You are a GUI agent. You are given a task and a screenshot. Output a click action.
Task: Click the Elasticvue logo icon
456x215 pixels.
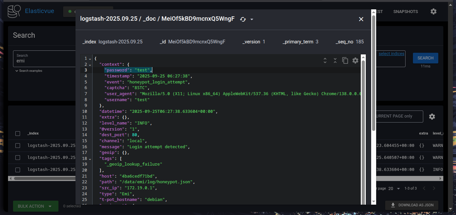click(14, 11)
